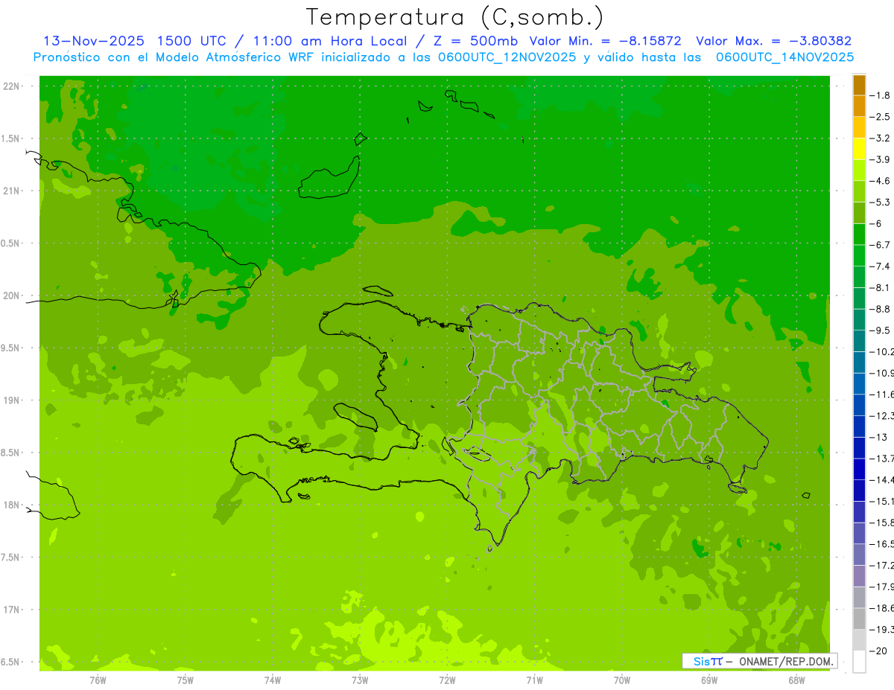Click the '68W' longitude label
The width and height of the screenshot is (894, 690).
[796, 680]
